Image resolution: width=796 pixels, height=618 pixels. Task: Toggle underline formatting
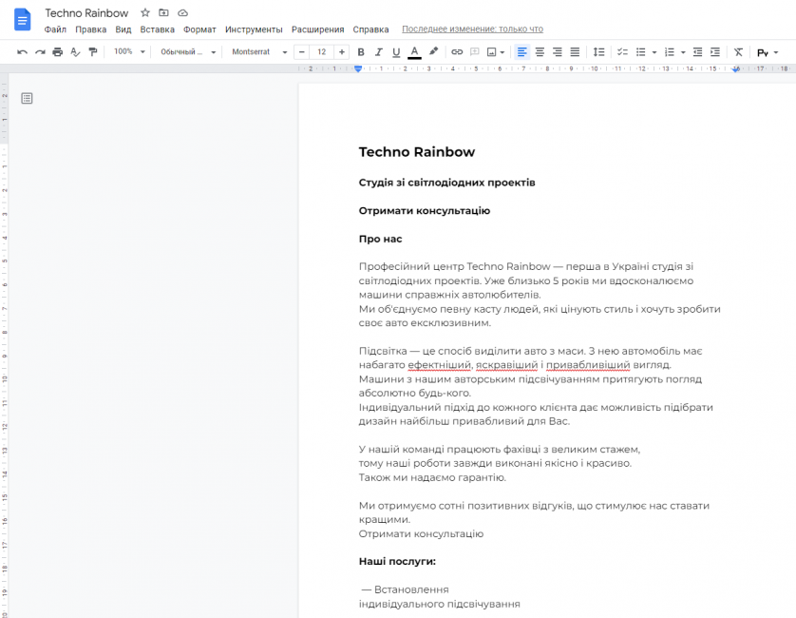396,52
